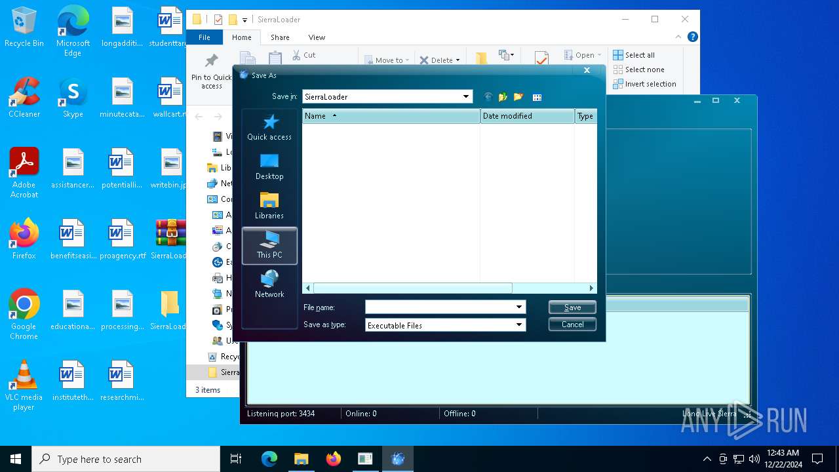Open VLC media player desktop shortcut
The width and height of the screenshot is (839, 472).
(x=24, y=385)
